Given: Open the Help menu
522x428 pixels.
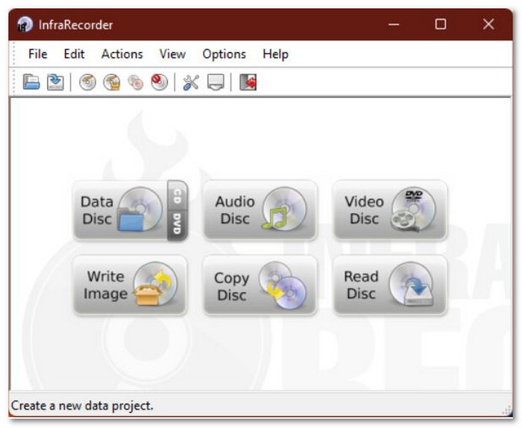Looking at the screenshot, I should click(x=275, y=54).
